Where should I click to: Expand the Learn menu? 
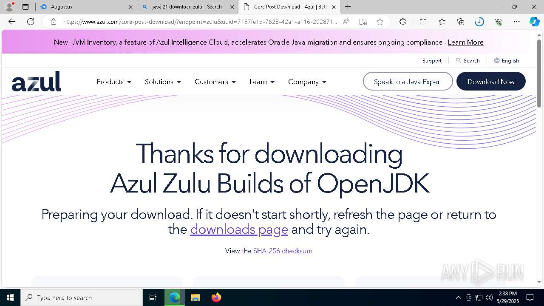pyautogui.click(x=262, y=82)
